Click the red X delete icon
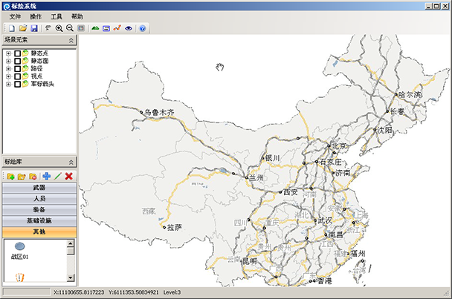Viewport: 452px width, 299px height. pos(68,176)
